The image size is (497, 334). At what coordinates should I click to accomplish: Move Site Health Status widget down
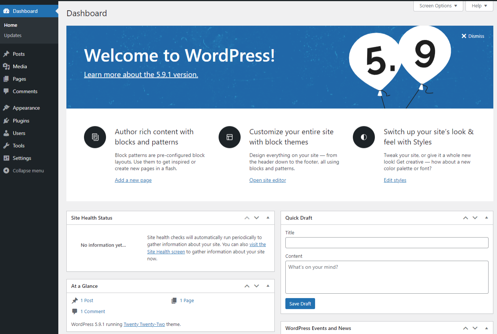coord(256,218)
